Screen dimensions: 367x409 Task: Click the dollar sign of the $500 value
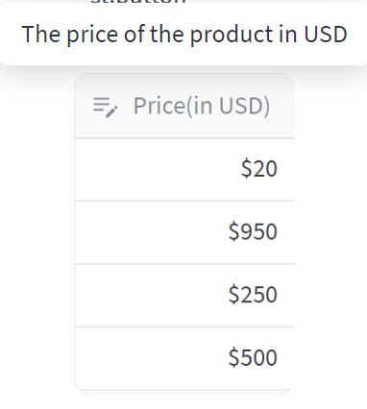click(x=233, y=357)
